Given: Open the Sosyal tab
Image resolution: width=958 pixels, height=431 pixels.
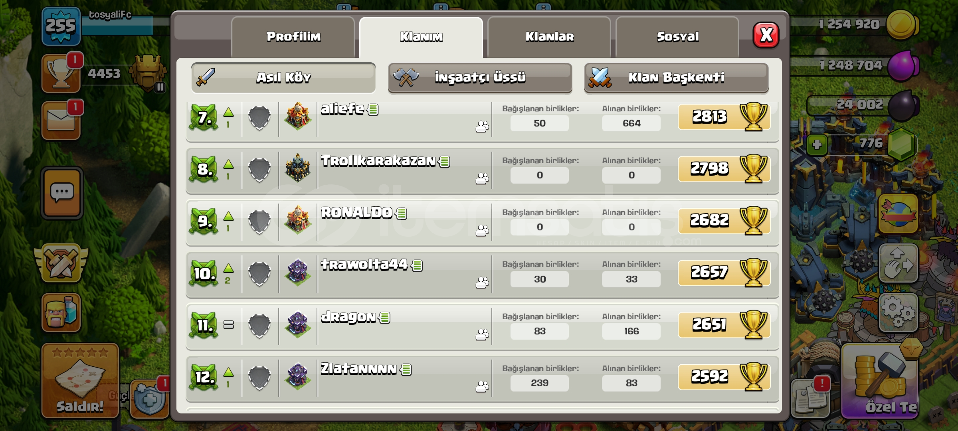Looking at the screenshot, I should [677, 37].
